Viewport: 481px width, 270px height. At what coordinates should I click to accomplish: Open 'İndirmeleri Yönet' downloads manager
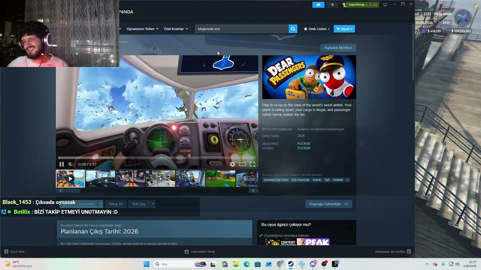[x=200, y=252]
